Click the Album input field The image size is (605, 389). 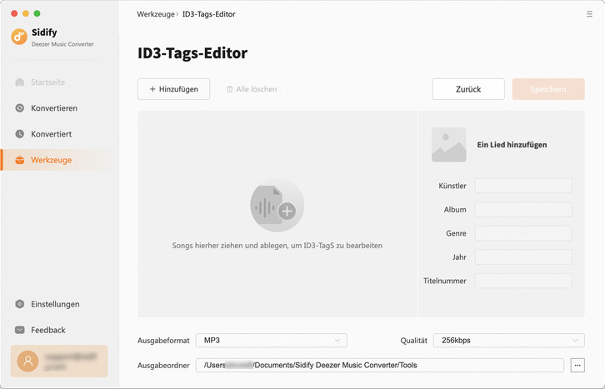(523, 209)
